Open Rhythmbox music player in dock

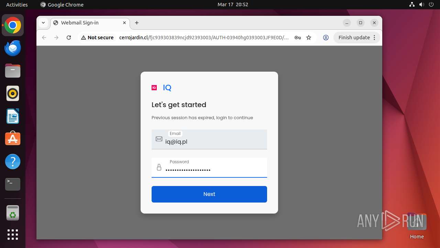(13, 93)
